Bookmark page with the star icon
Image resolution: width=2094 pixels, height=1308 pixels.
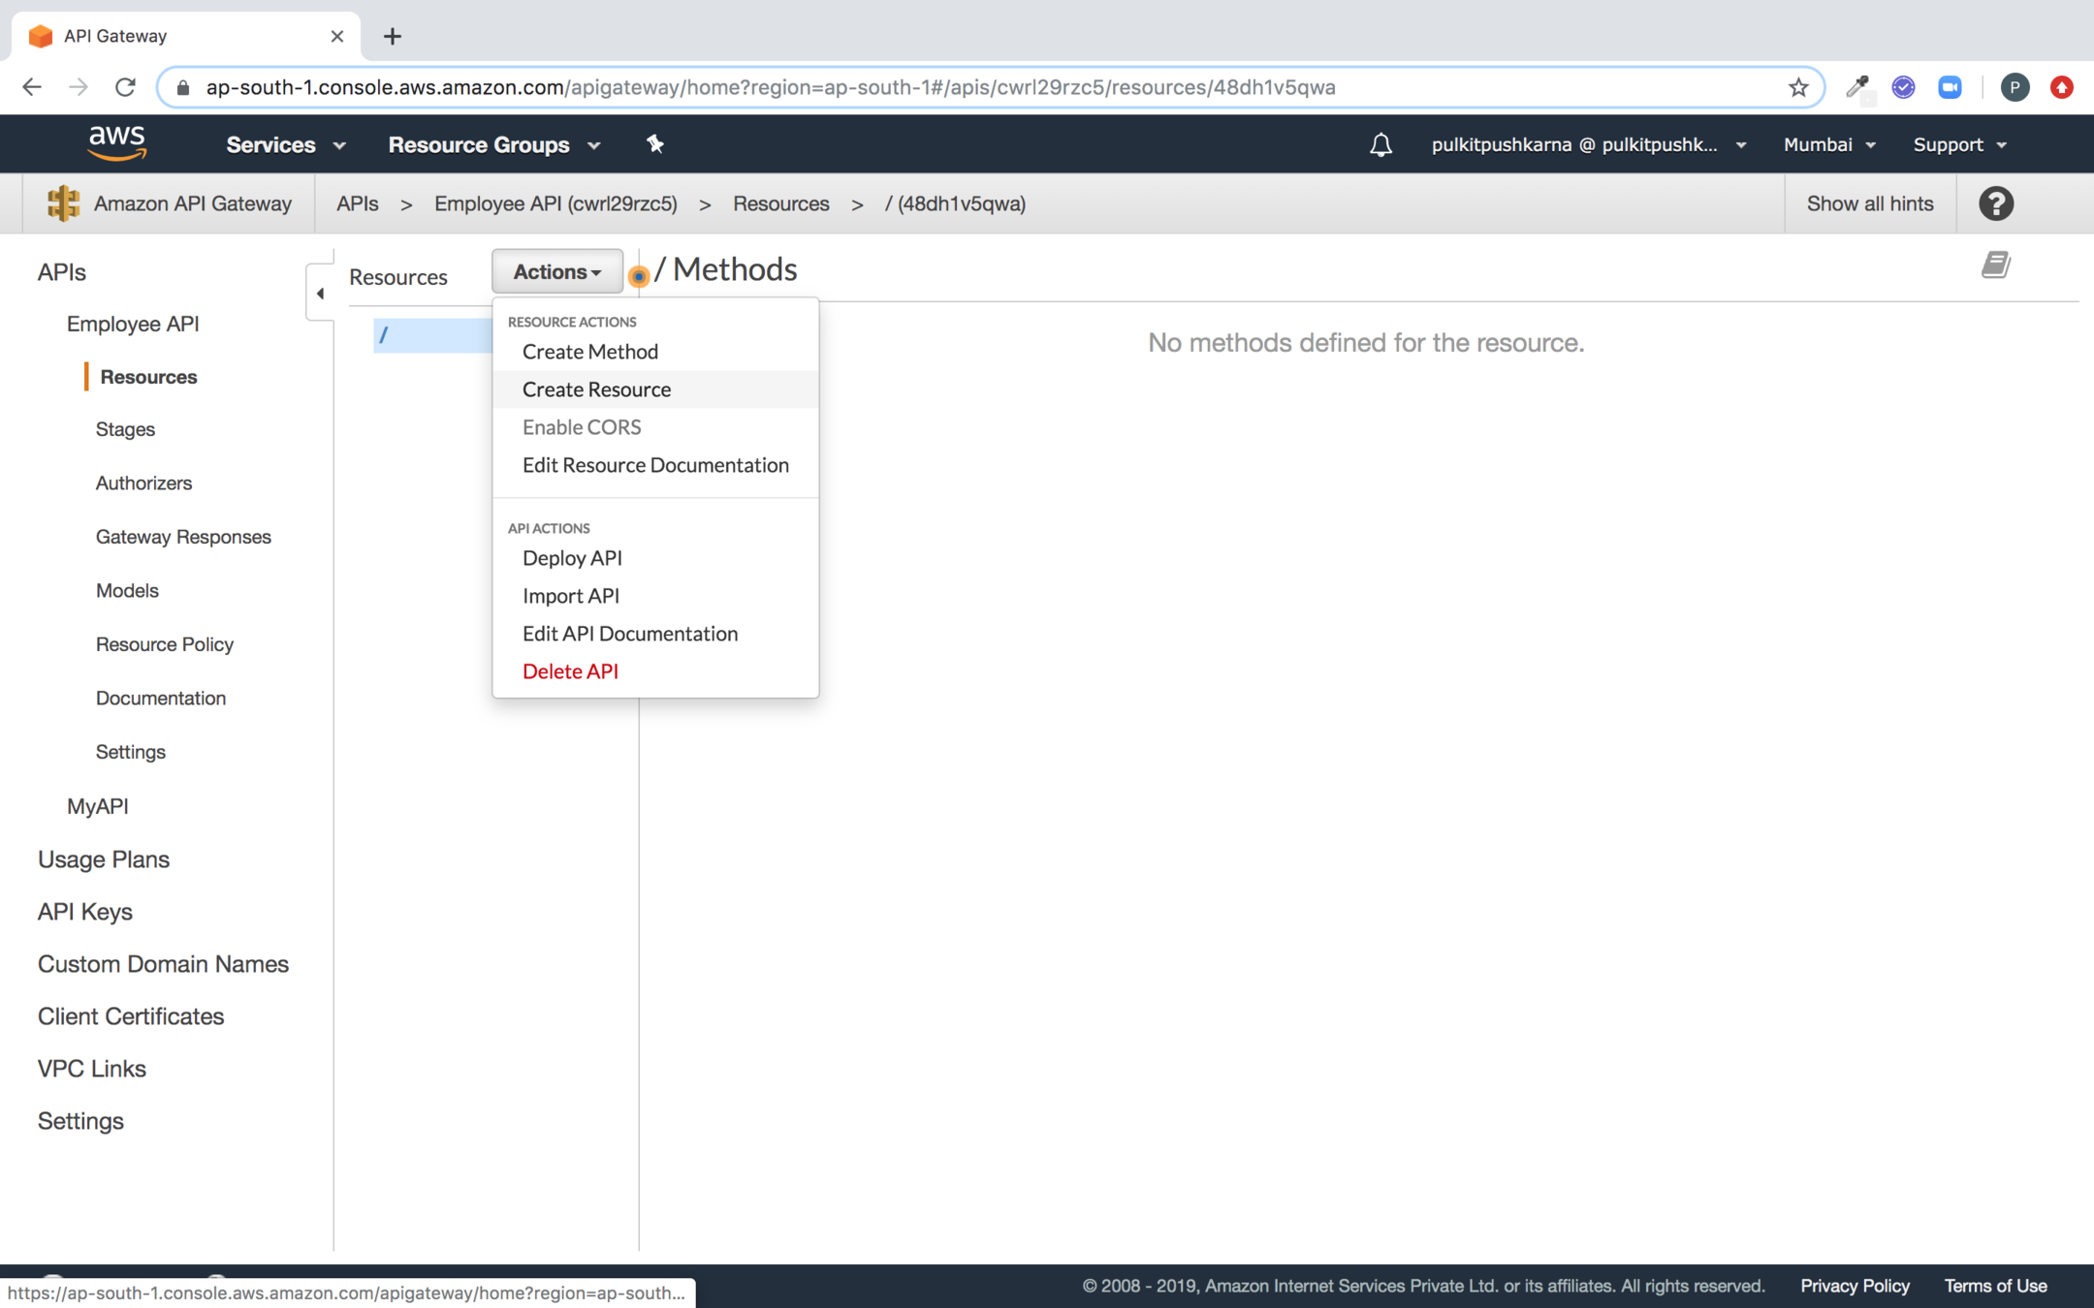pos(1798,87)
